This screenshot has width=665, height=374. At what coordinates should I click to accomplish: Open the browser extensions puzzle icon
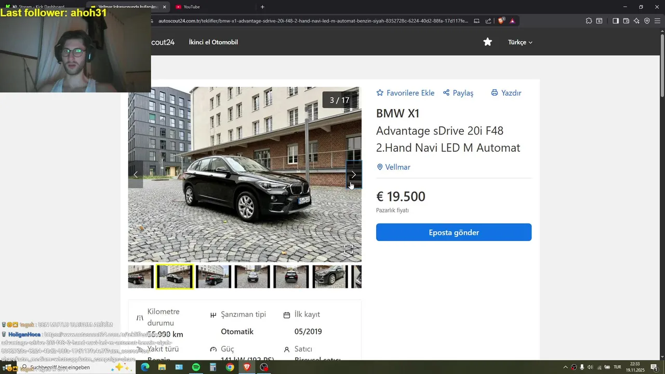[589, 21]
